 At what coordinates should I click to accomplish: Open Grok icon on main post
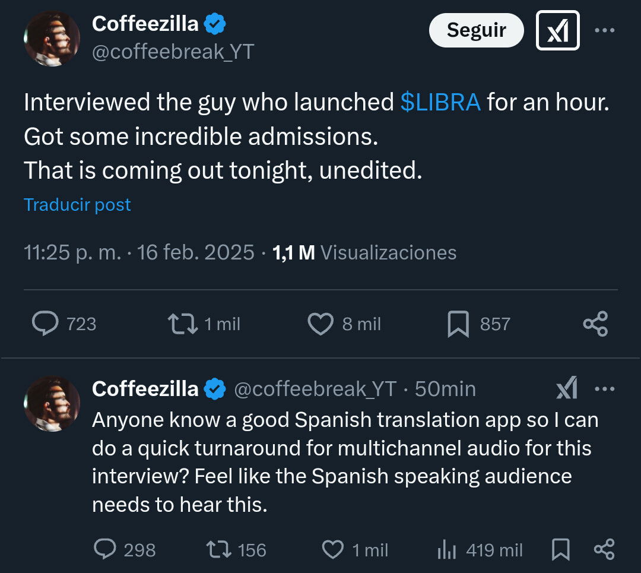point(557,30)
